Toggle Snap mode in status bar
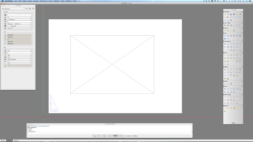This screenshot has width=253, height=142. click(x=95, y=136)
